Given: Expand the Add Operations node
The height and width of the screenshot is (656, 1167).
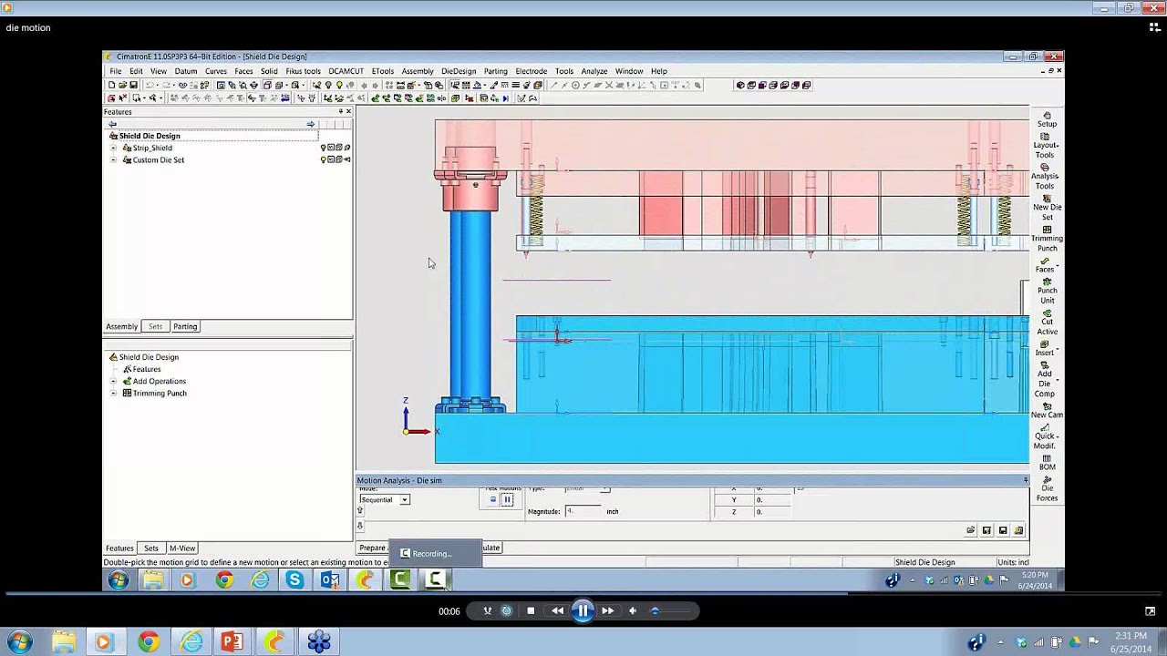Looking at the screenshot, I should click(114, 381).
